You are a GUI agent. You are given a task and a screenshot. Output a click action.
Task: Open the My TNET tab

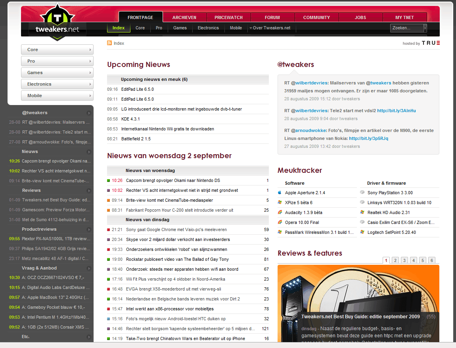coord(405,17)
